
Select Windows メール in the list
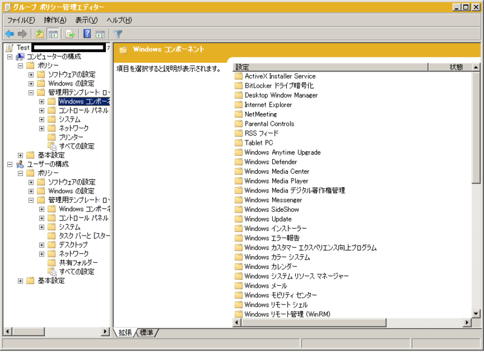266,286
